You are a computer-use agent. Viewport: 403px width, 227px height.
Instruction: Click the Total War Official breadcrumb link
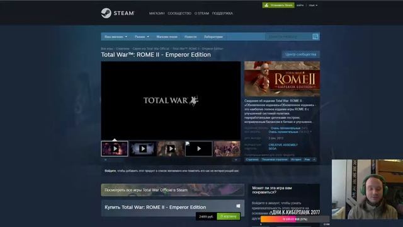[151, 49]
